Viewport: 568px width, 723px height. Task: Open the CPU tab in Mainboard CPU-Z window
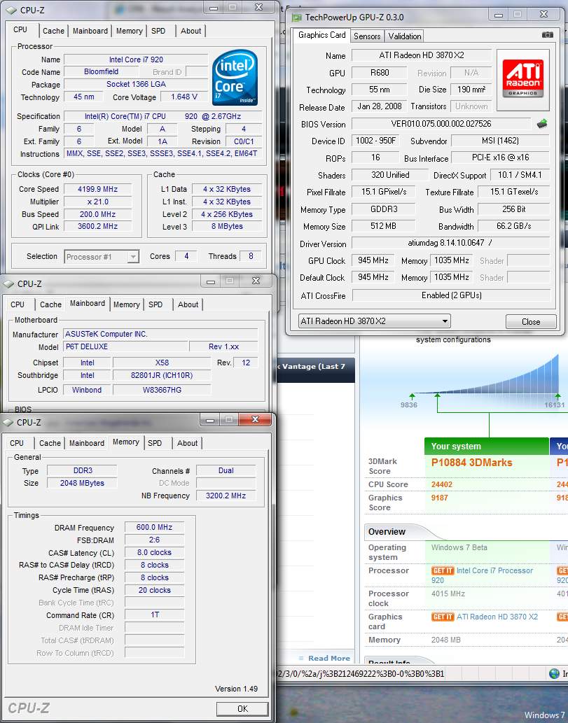[18, 304]
